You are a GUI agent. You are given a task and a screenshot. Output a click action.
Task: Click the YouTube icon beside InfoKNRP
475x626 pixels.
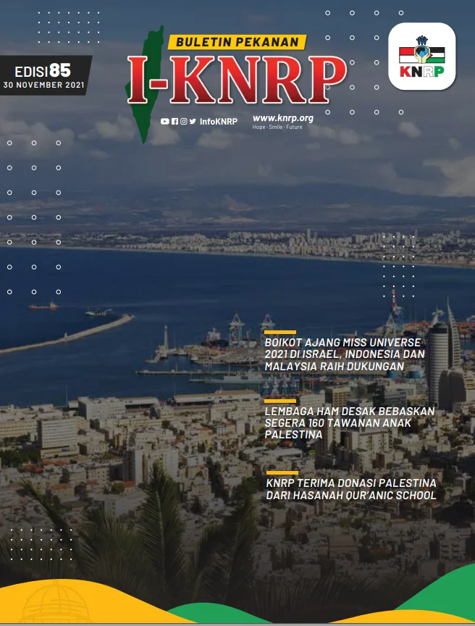[164, 122]
